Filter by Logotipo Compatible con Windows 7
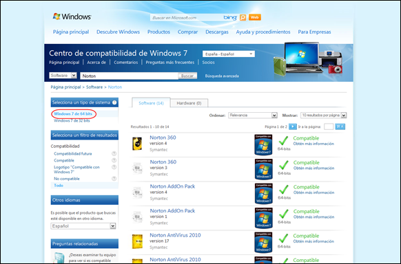Image resolution: width=401 pixels, height=264 pixels. 76,169
